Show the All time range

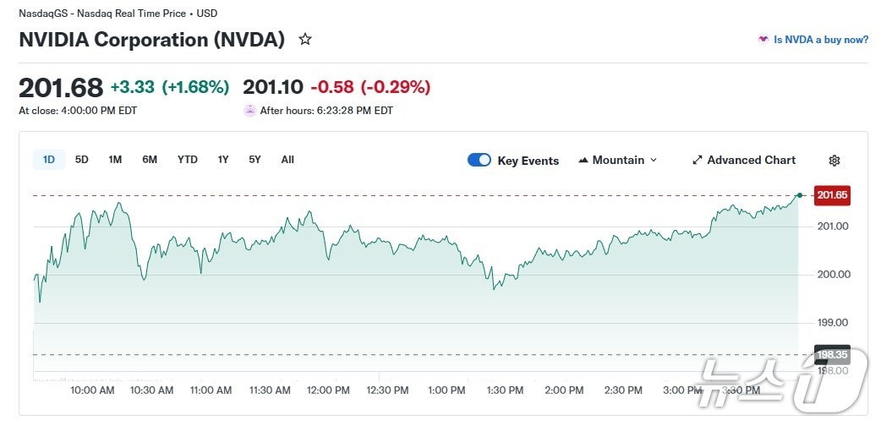pyautogui.click(x=287, y=160)
